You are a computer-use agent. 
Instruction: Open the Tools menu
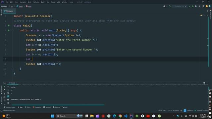[x=53, y=2]
